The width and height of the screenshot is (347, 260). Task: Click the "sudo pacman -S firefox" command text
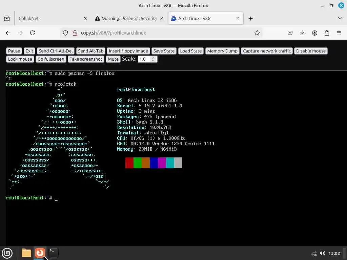point(84,73)
